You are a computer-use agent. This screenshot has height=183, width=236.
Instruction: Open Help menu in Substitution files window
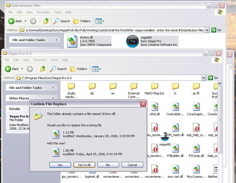pyautogui.click(x=68, y=12)
